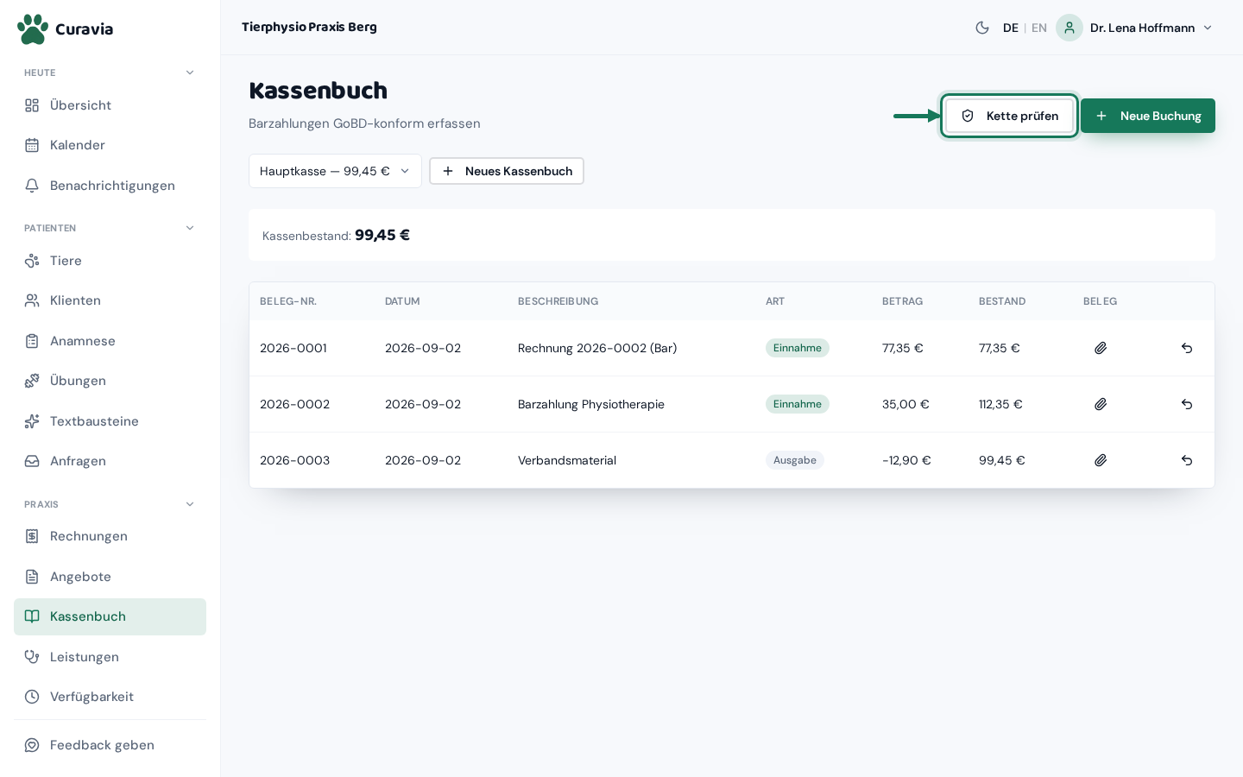
Task: Open Angebote page
Action: 110,577
